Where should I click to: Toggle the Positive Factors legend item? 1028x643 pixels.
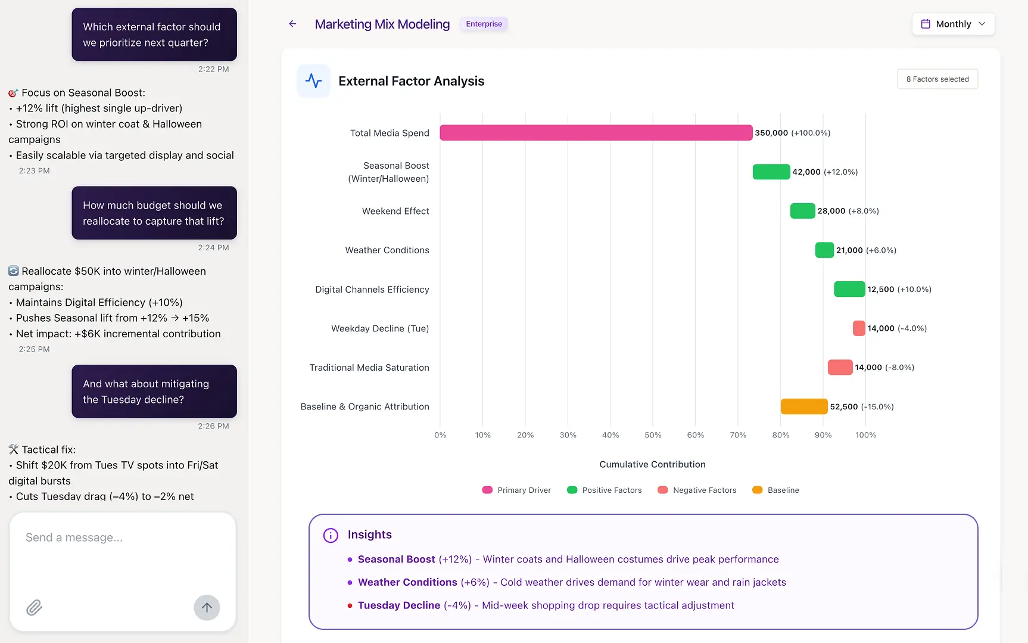coord(605,490)
